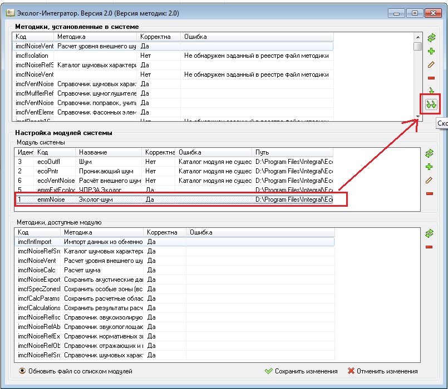Screen dimensions: 448x389
Task: Delete the selected system module with the minus icon
Action: (429, 193)
